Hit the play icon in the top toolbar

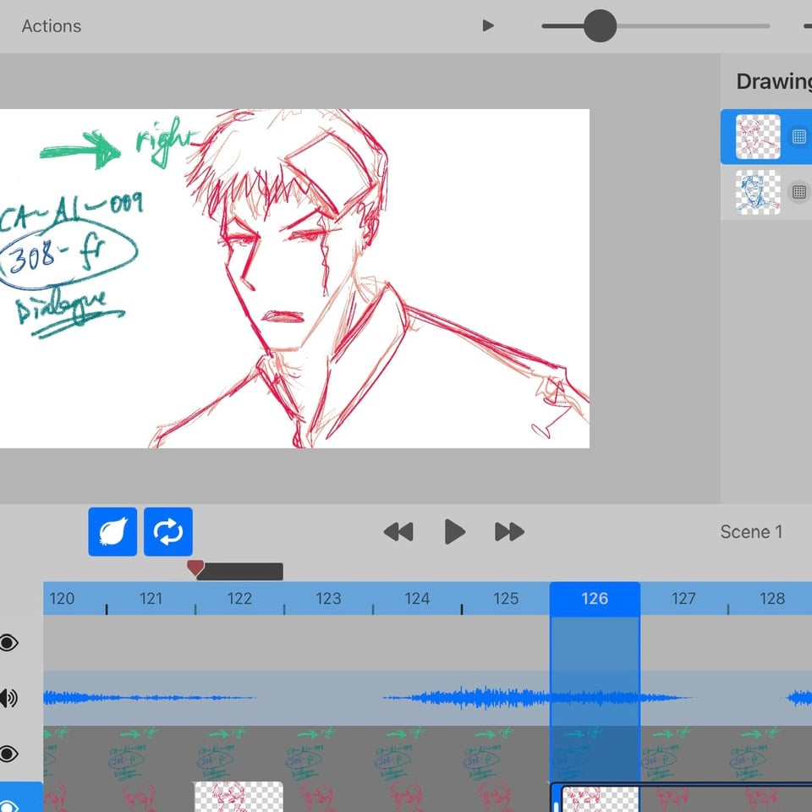point(488,25)
